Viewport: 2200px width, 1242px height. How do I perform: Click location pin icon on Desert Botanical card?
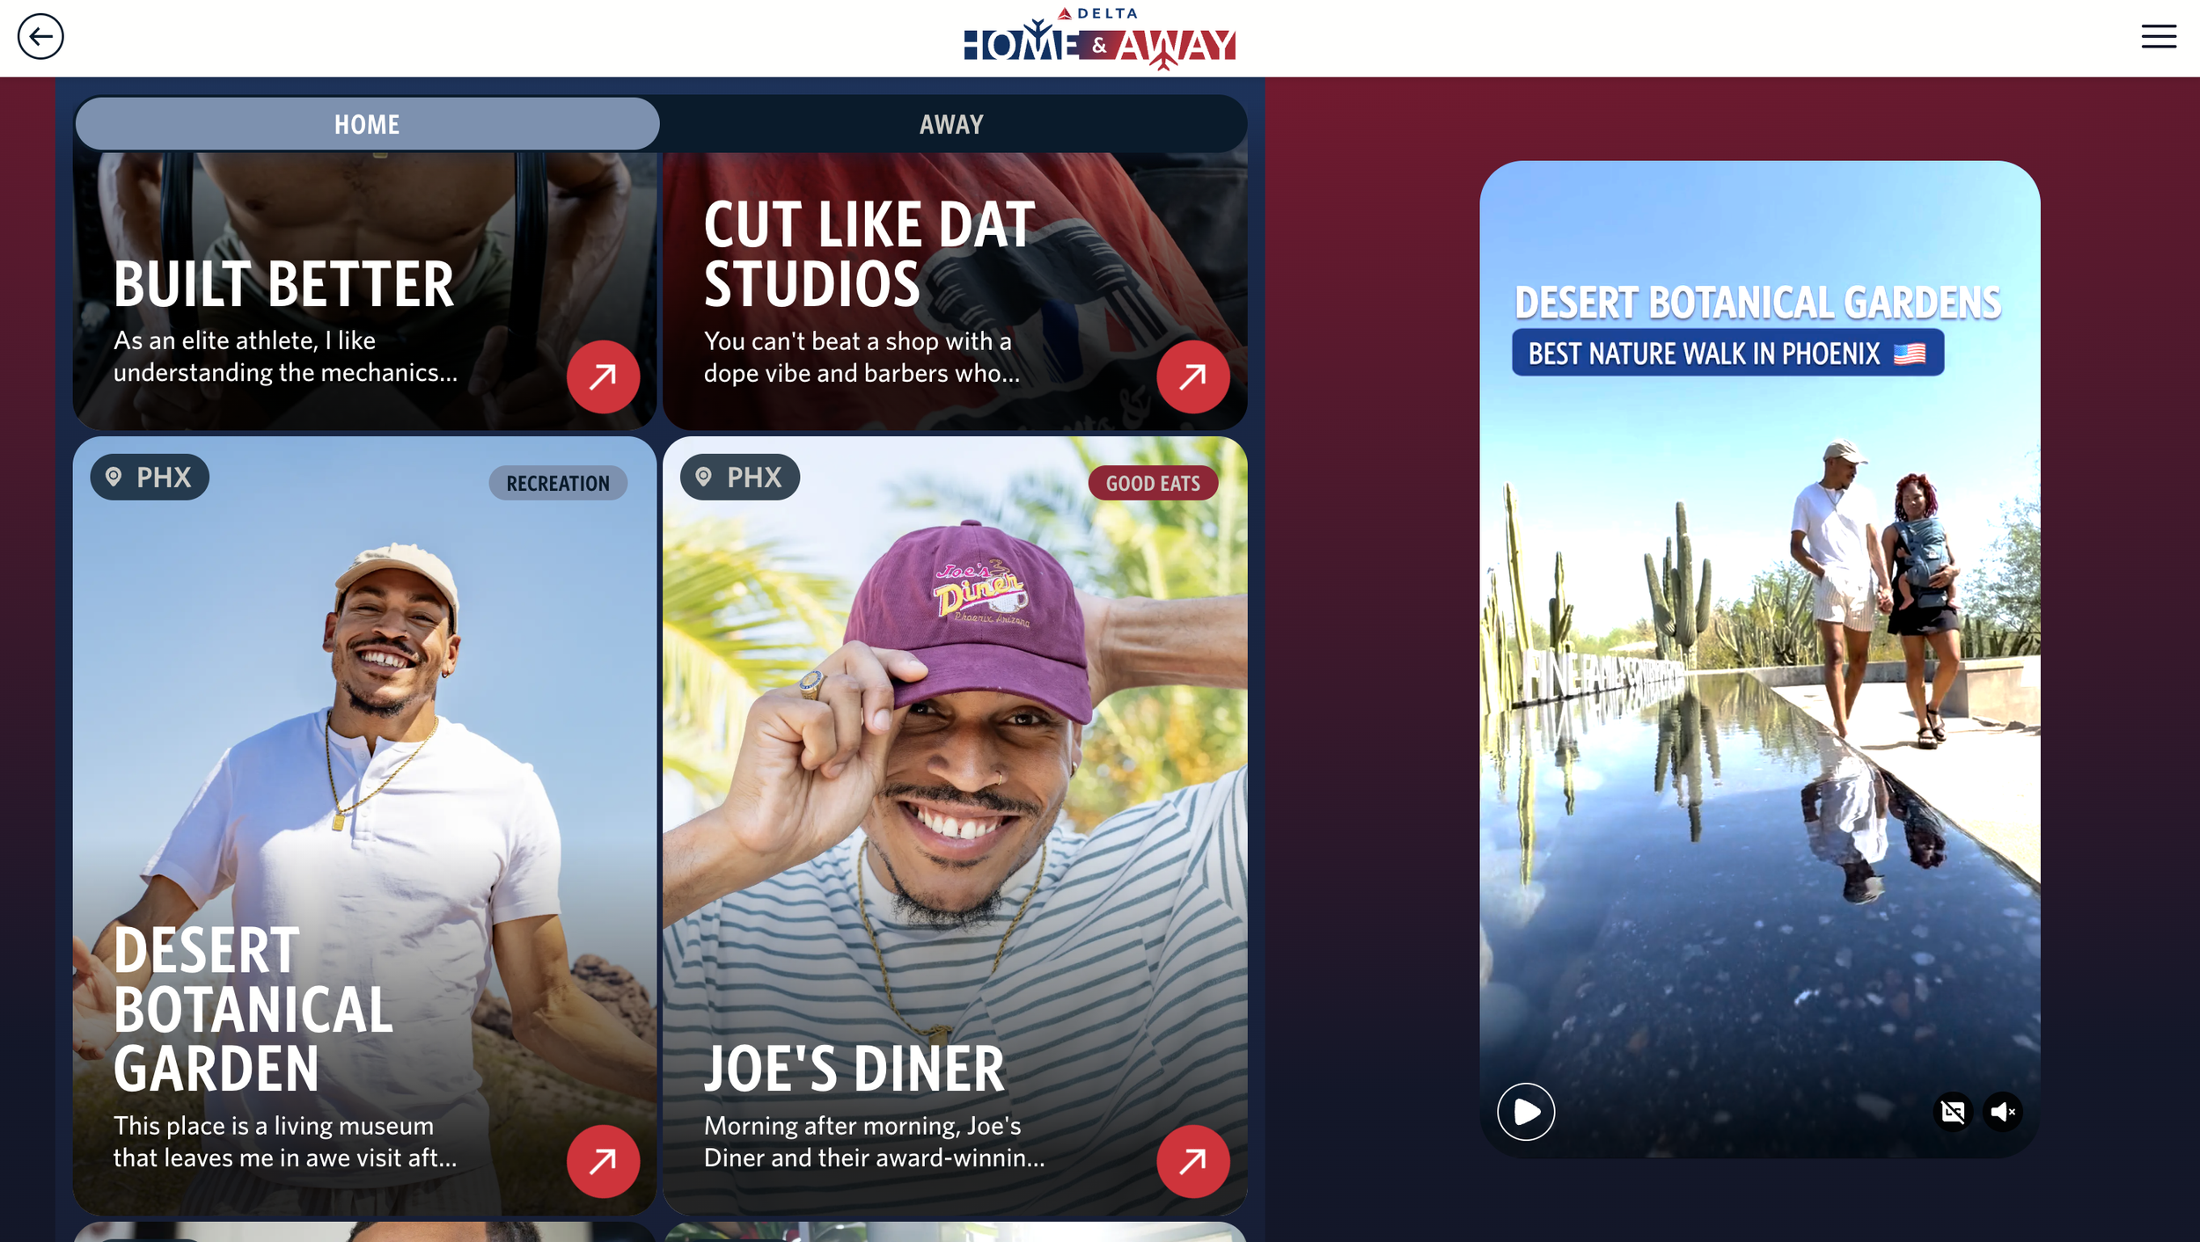114,477
